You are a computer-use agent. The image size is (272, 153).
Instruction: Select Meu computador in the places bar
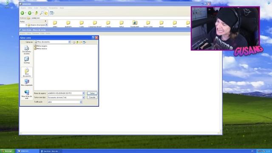point(27,82)
